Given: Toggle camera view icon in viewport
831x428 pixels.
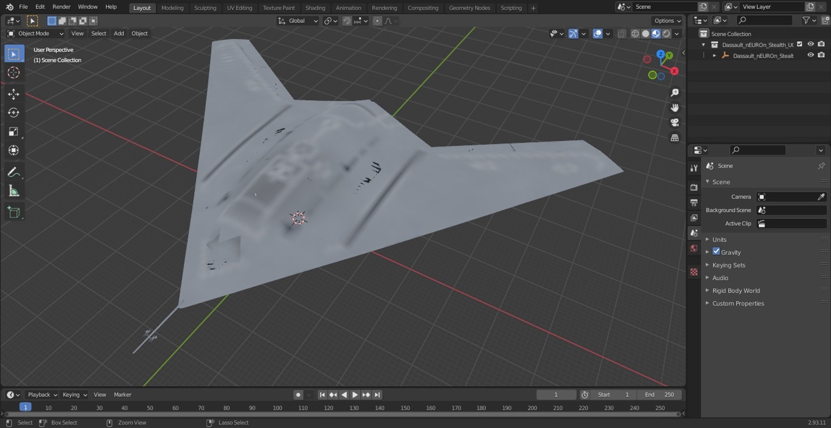Looking at the screenshot, I should pyautogui.click(x=674, y=123).
